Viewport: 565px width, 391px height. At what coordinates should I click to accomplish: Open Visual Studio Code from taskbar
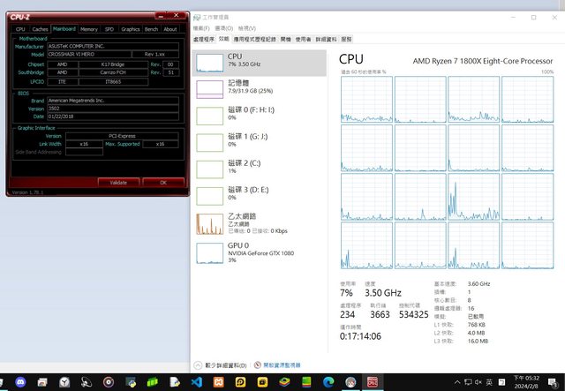(196, 382)
